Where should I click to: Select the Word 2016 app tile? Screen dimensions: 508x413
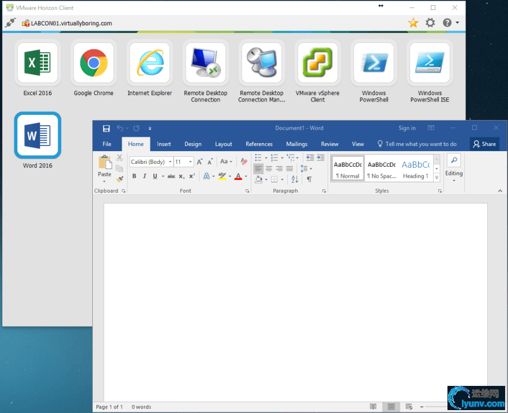coord(37,136)
